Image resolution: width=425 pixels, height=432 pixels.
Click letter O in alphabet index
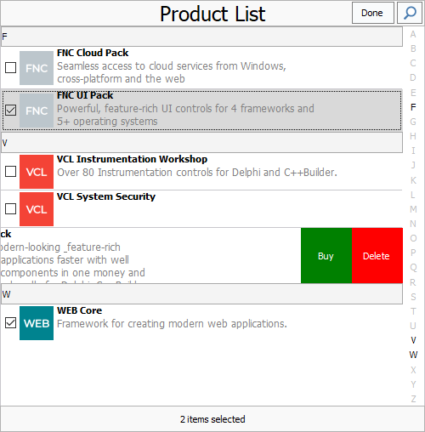point(413,238)
